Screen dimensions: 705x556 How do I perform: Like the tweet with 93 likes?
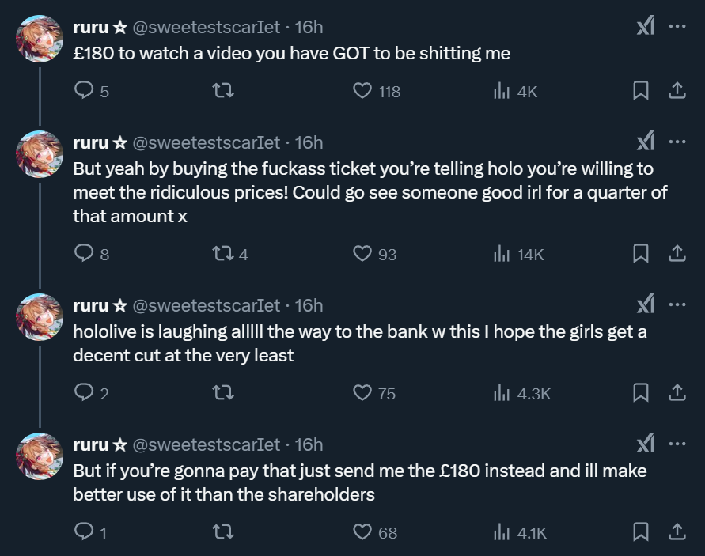point(362,254)
